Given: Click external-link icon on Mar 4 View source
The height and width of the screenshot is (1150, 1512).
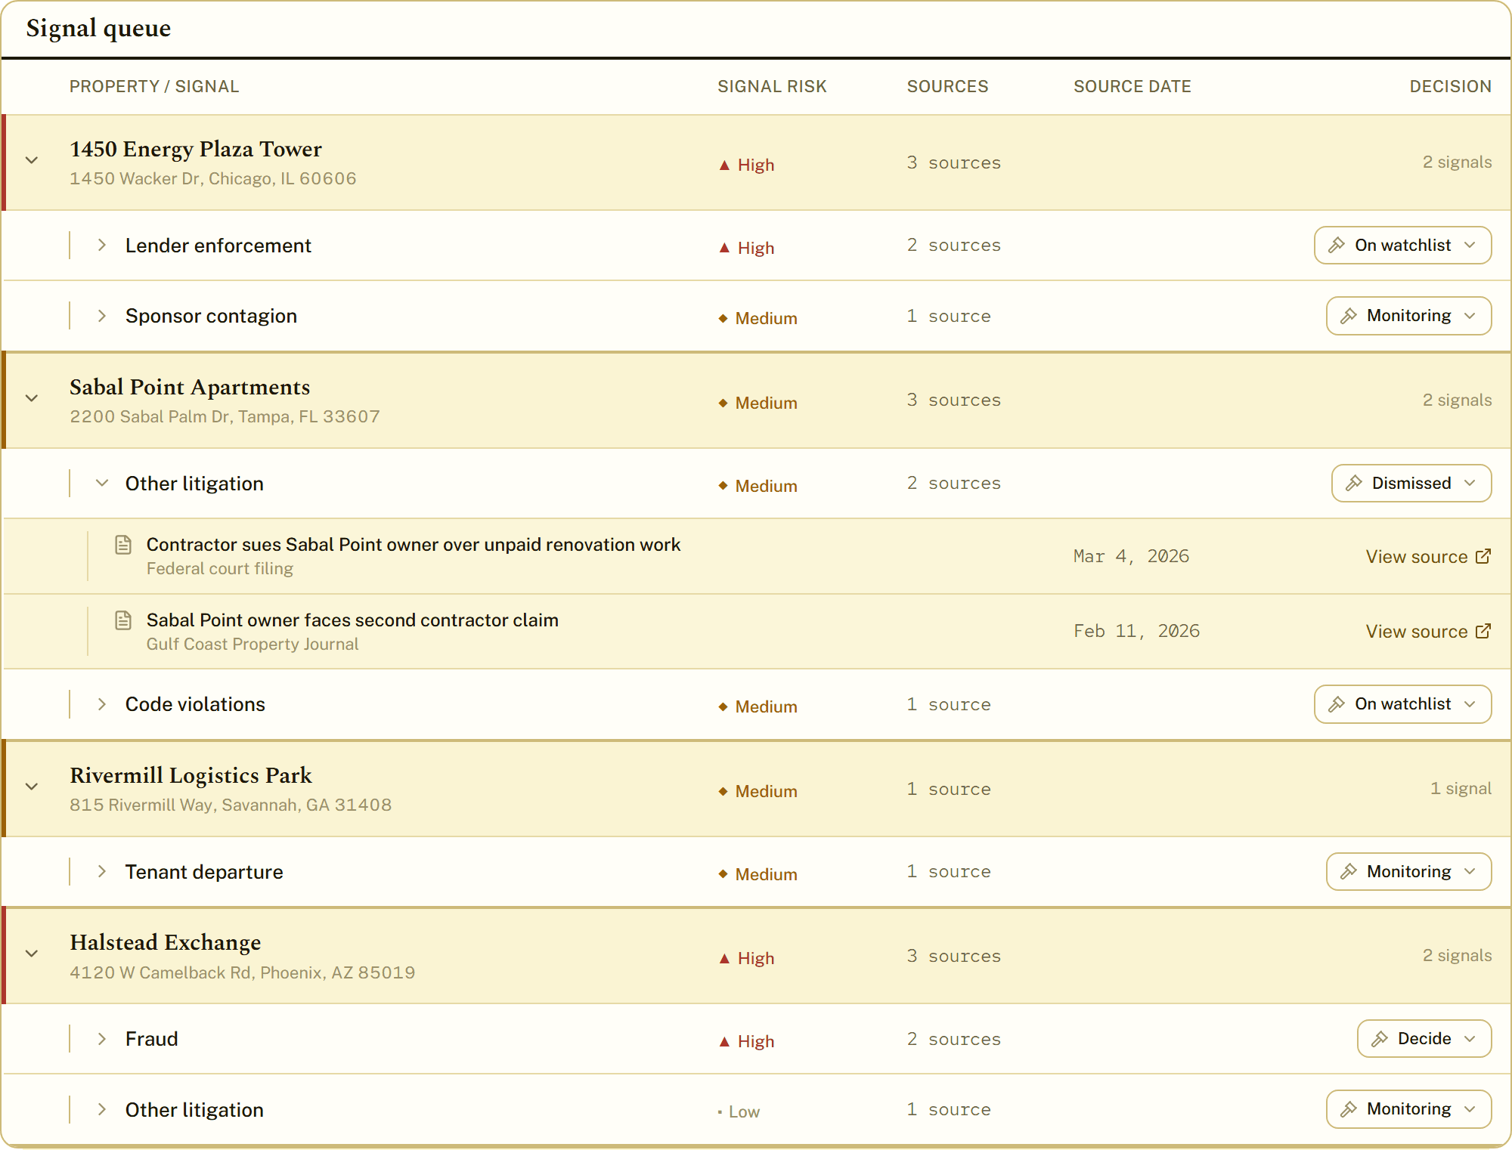Looking at the screenshot, I should 1483,556.
